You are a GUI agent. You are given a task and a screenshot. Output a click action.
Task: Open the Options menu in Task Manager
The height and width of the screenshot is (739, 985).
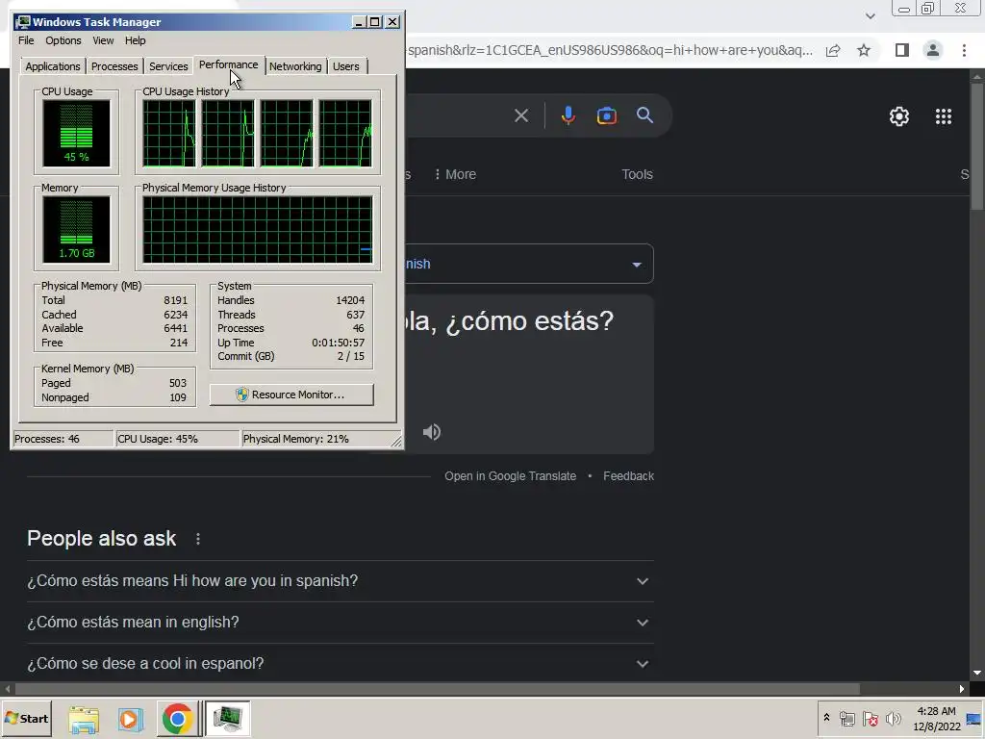63,40
